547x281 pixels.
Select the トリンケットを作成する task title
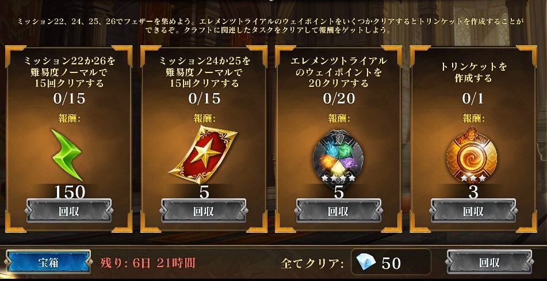pyautogui.click(x=473, y=72)
